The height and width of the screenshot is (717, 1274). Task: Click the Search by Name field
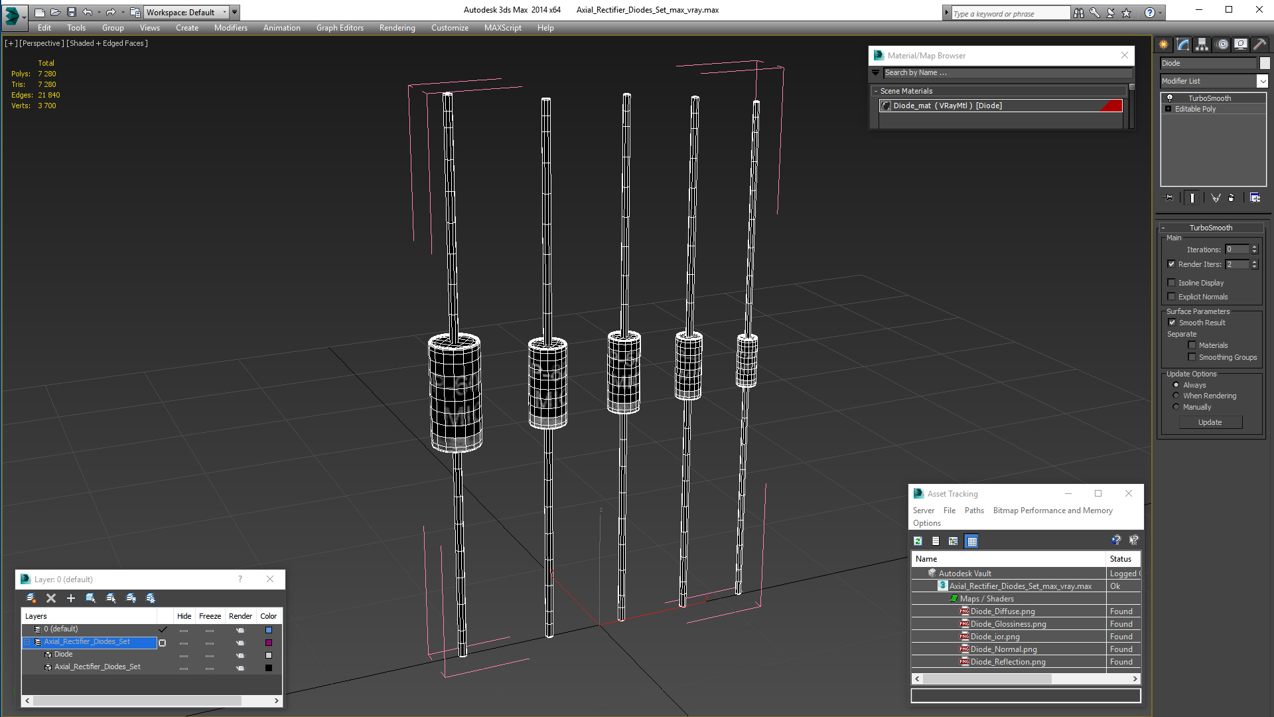tap(1007, 72)
